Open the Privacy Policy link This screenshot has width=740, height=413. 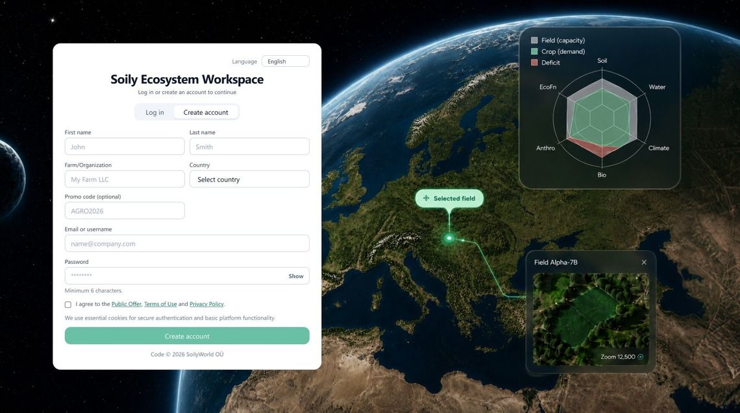point(206,304)
